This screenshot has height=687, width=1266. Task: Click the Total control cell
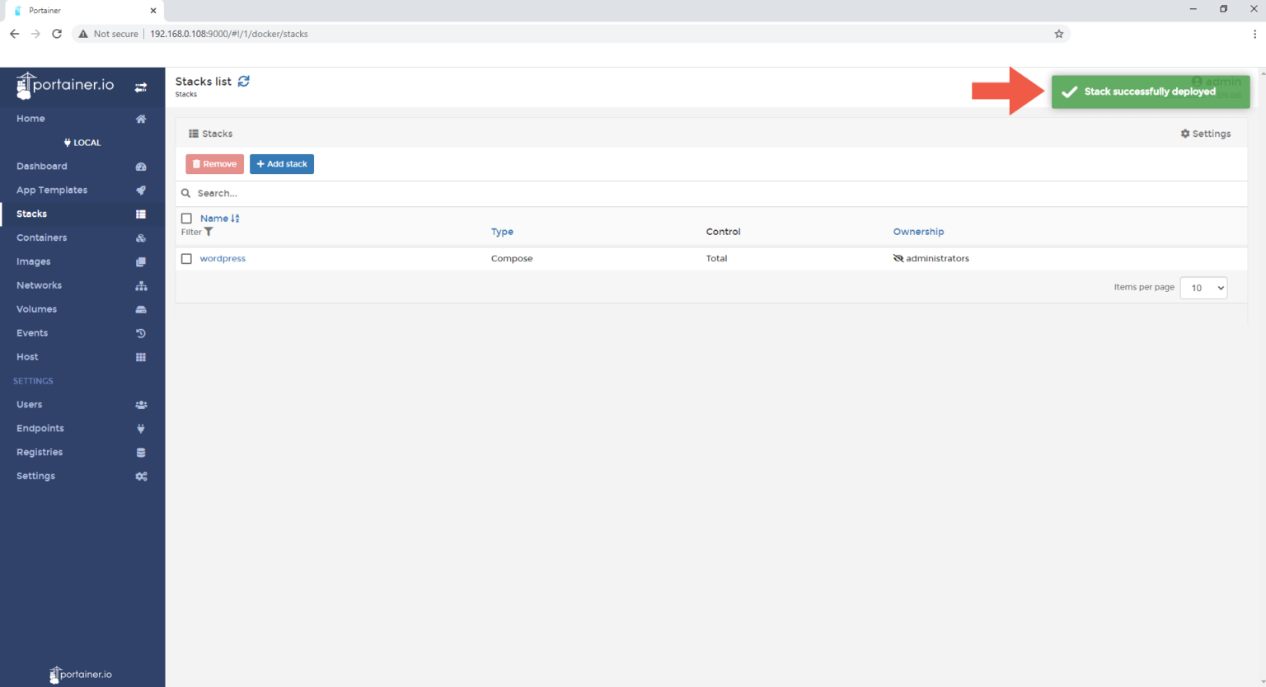pos(716,259)
